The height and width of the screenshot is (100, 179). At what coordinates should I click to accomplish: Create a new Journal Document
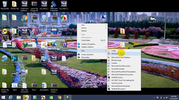124,69
